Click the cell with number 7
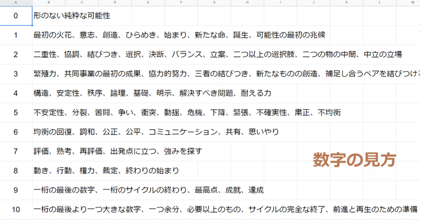 pyautogui.click(x=16, y=151)
